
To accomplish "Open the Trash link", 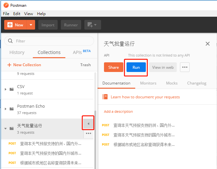I will [x=86, y=65].
